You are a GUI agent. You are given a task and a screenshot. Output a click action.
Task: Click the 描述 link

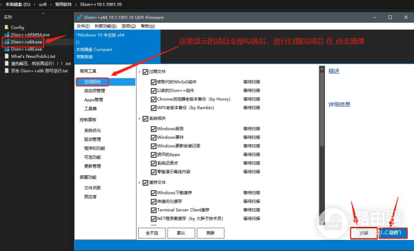pyautogui.click(x=334, y=71)
